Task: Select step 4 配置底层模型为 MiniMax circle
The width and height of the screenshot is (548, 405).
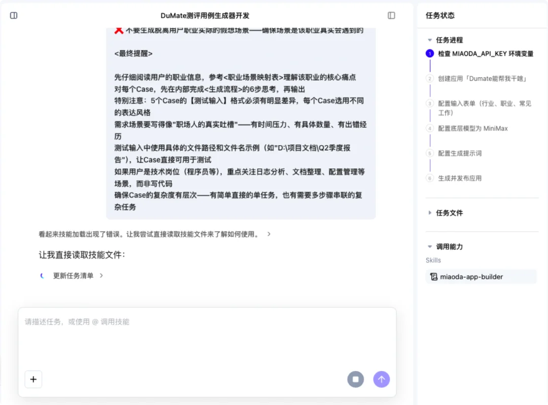Action: [x=430, y=128]
